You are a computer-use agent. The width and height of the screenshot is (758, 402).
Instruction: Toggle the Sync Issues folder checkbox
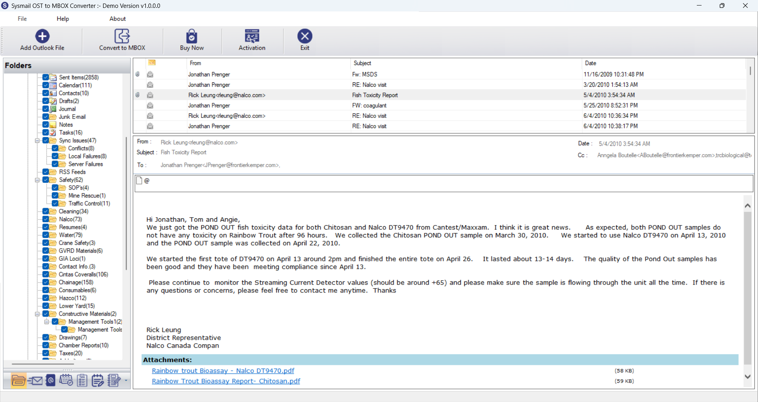tap(45, 140)
